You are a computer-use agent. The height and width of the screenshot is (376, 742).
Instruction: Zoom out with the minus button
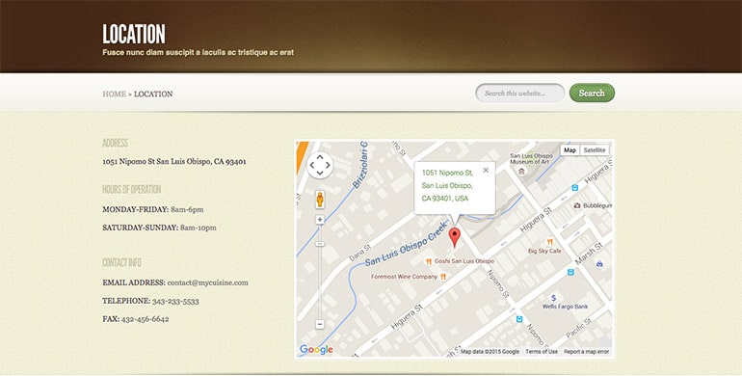tap(320, 324)
